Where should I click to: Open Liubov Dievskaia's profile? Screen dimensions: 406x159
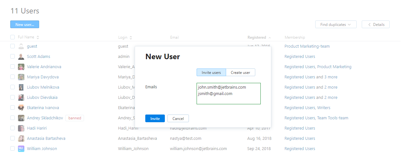[42, 98]
